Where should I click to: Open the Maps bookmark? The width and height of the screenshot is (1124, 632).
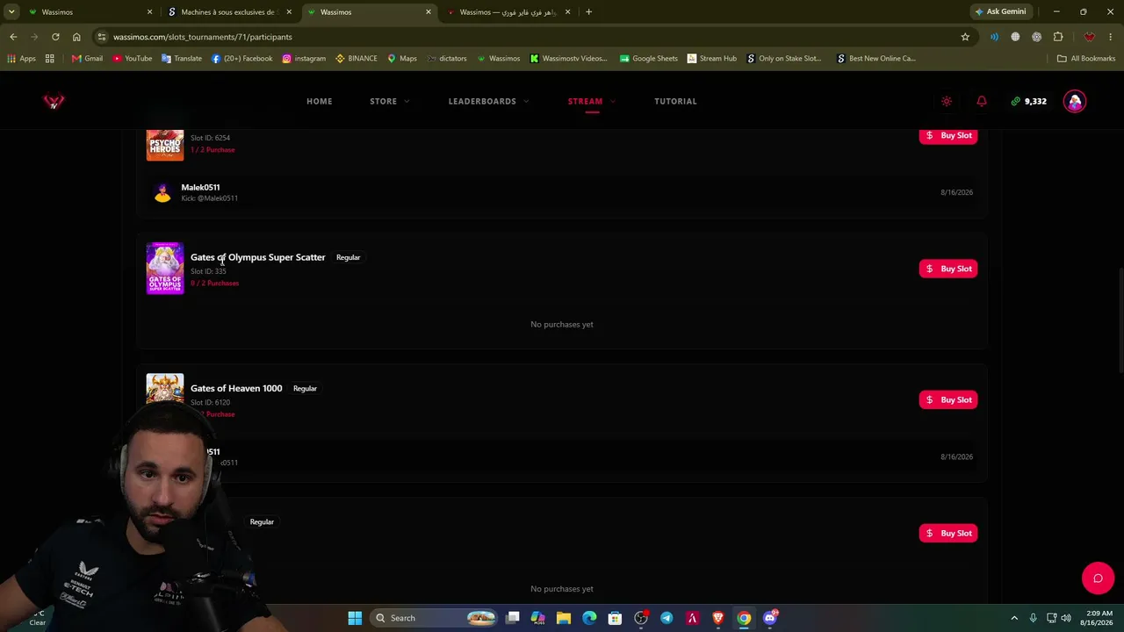(401, 59)
